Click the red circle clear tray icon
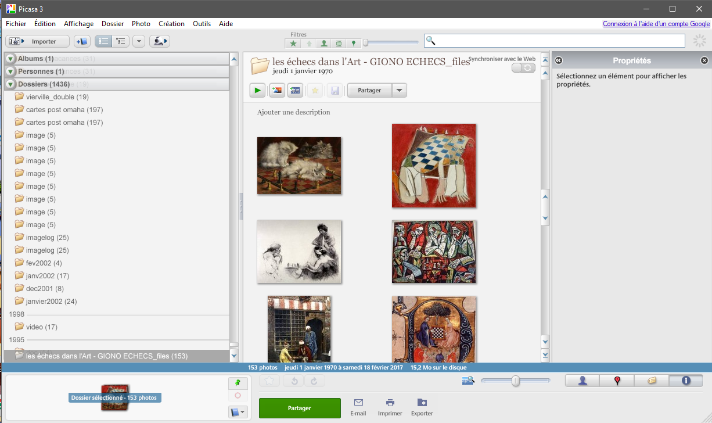Screen dimensions: 712x423 238,396
